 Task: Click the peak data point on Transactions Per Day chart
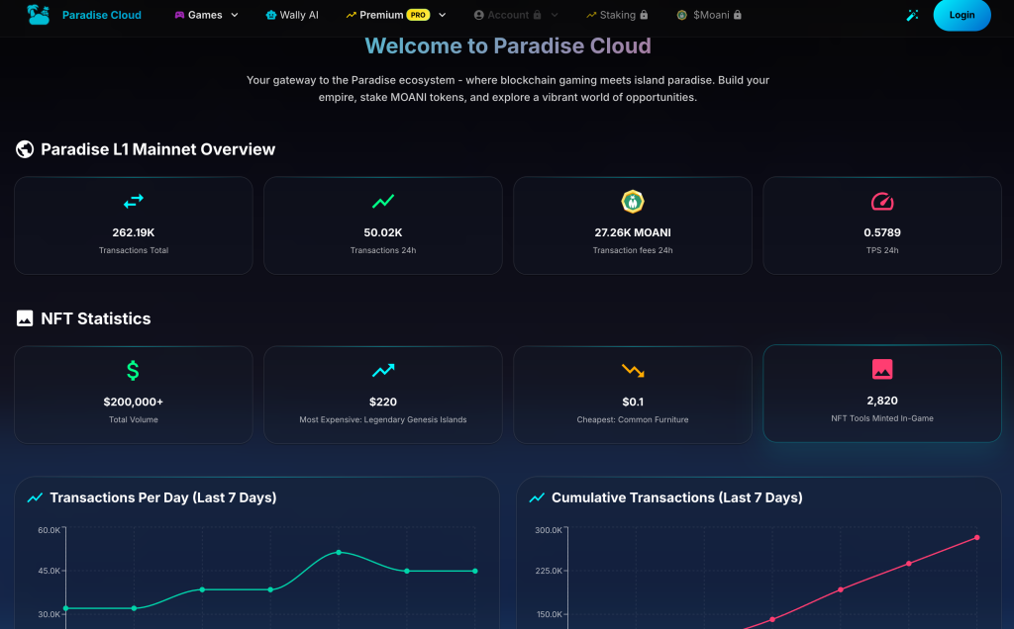tap(339, 552)
